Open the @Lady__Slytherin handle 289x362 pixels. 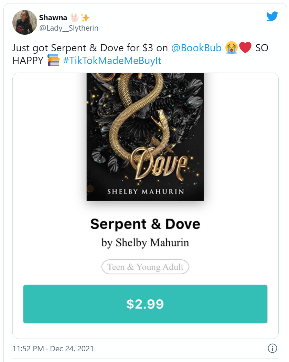[69, 28]
